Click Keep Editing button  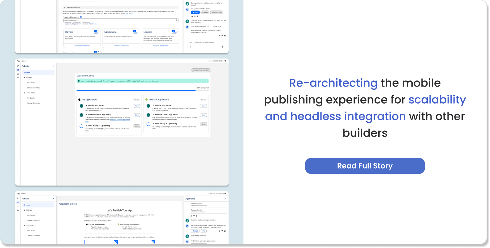click(x=217, y=12)
